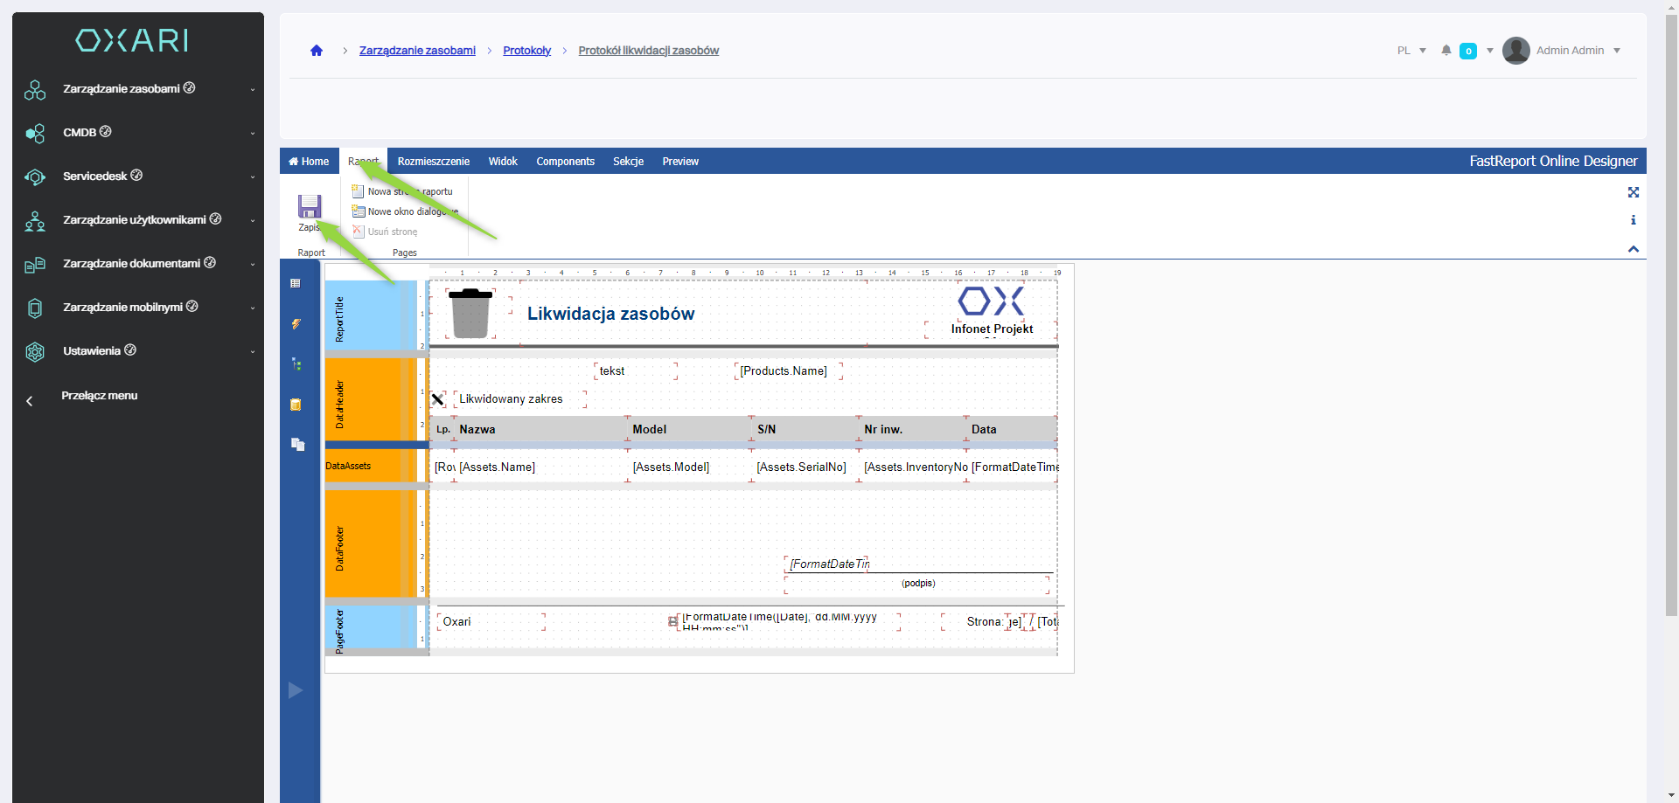Viewport: 1679px width, 803px height.
Task: Click Nowa strona raportu button
Action: (403, 191)
